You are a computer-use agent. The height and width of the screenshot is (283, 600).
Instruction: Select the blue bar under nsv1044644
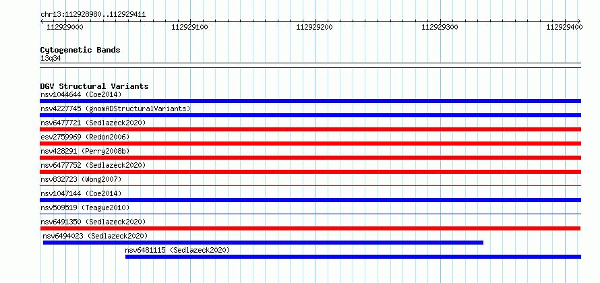[x=310, y=101]
